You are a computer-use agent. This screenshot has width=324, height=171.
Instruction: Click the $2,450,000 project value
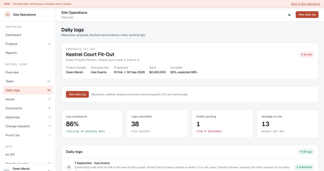[157, 72]
